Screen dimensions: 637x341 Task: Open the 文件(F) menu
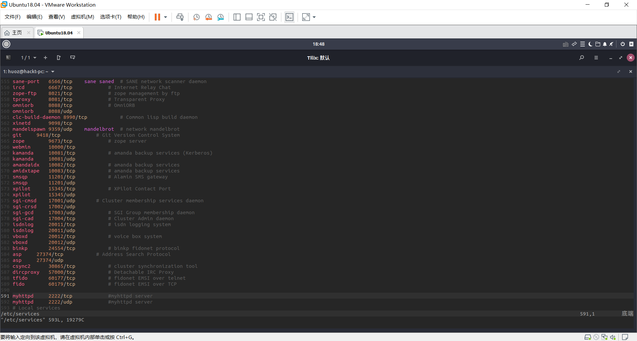13,17
